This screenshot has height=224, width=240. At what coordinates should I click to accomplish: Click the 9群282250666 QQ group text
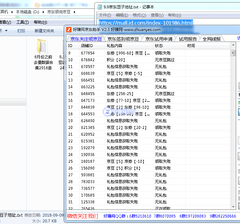pos(223,216)
